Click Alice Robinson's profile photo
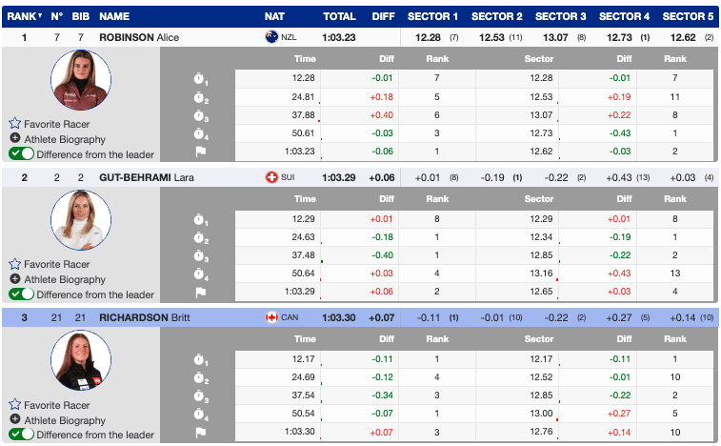Screen dimensions: 721x446 80,81
